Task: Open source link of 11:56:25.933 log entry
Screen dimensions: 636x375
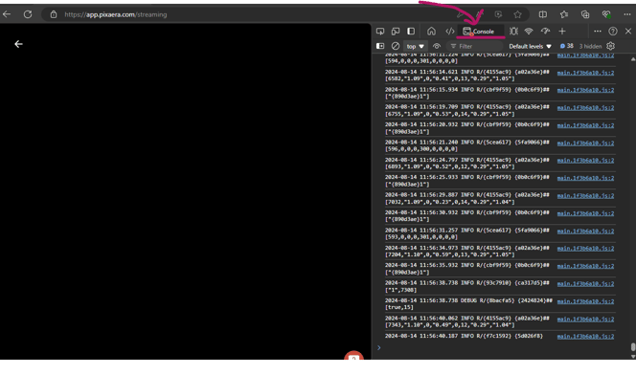Action: tap(585, 178)
